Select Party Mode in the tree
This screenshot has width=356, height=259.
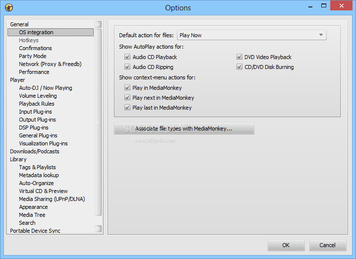33,56
